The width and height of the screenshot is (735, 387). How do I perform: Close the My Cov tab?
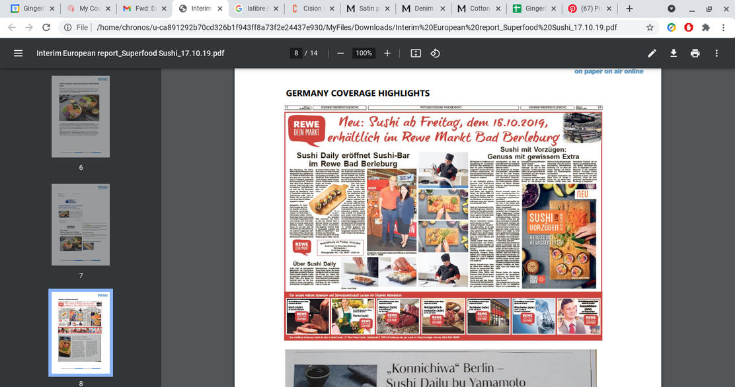[108, 9]
